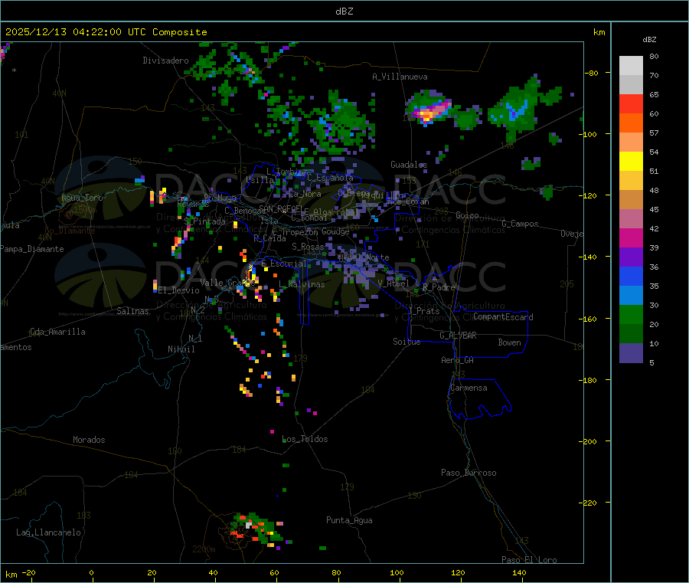Screen dimensions: 689x583
Task: Click the S_Rosas label
Action: coord(308,247)
